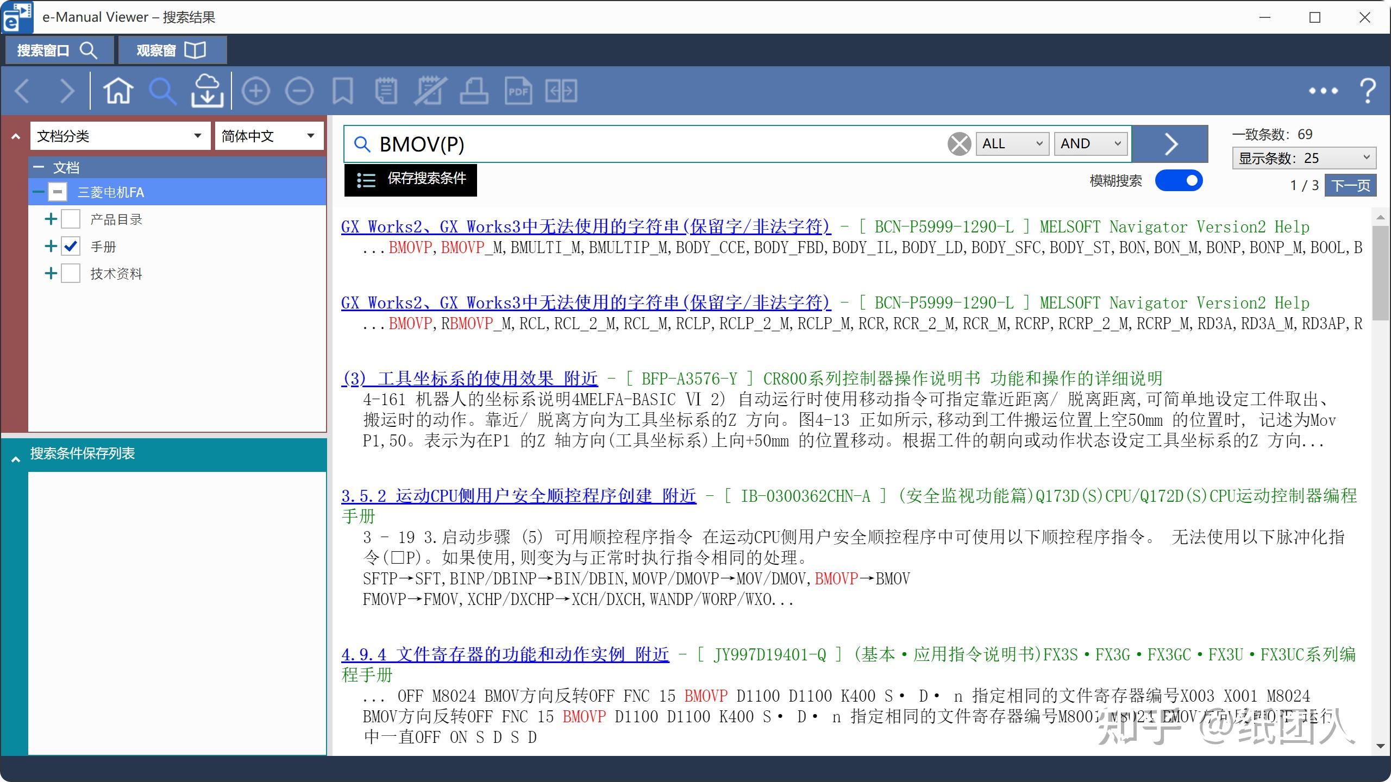The image size is (1391, 782).
Task: Open the Home page icon
Action: click(x=118, y=90)
